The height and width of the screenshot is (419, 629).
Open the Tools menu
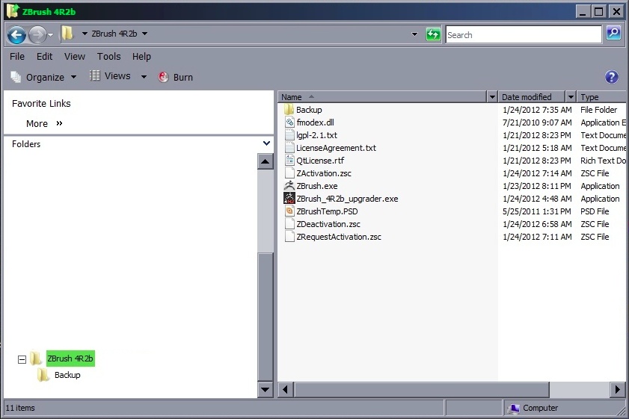click(108, 57)
